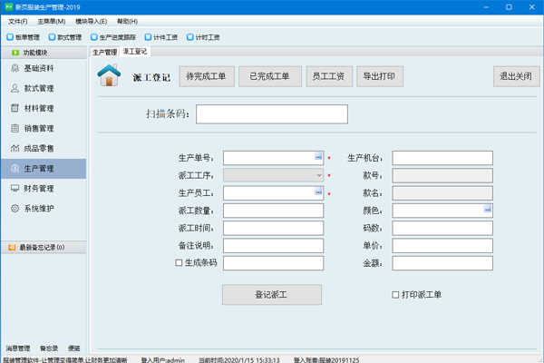Open 主菜单(M) menu
The width and height of the screenshot is (544, 363).
(x=52, y=22)
